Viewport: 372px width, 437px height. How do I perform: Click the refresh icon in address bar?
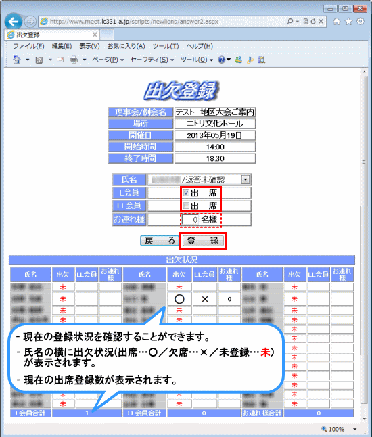pyautogui.click(x=313, y=22)
